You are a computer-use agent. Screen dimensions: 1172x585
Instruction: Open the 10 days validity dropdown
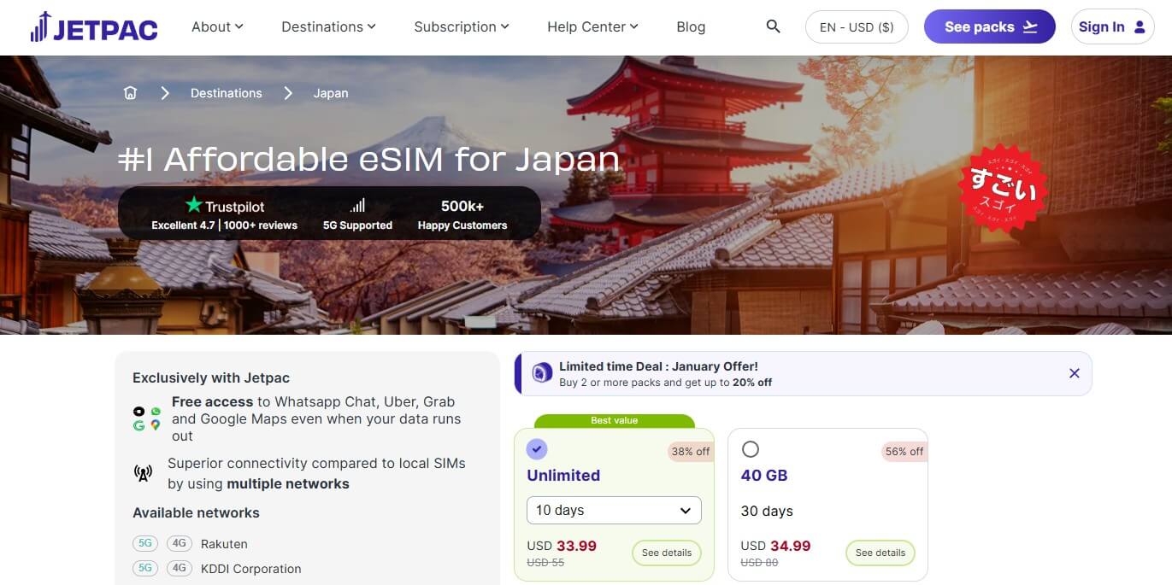[x=613, y=510]
